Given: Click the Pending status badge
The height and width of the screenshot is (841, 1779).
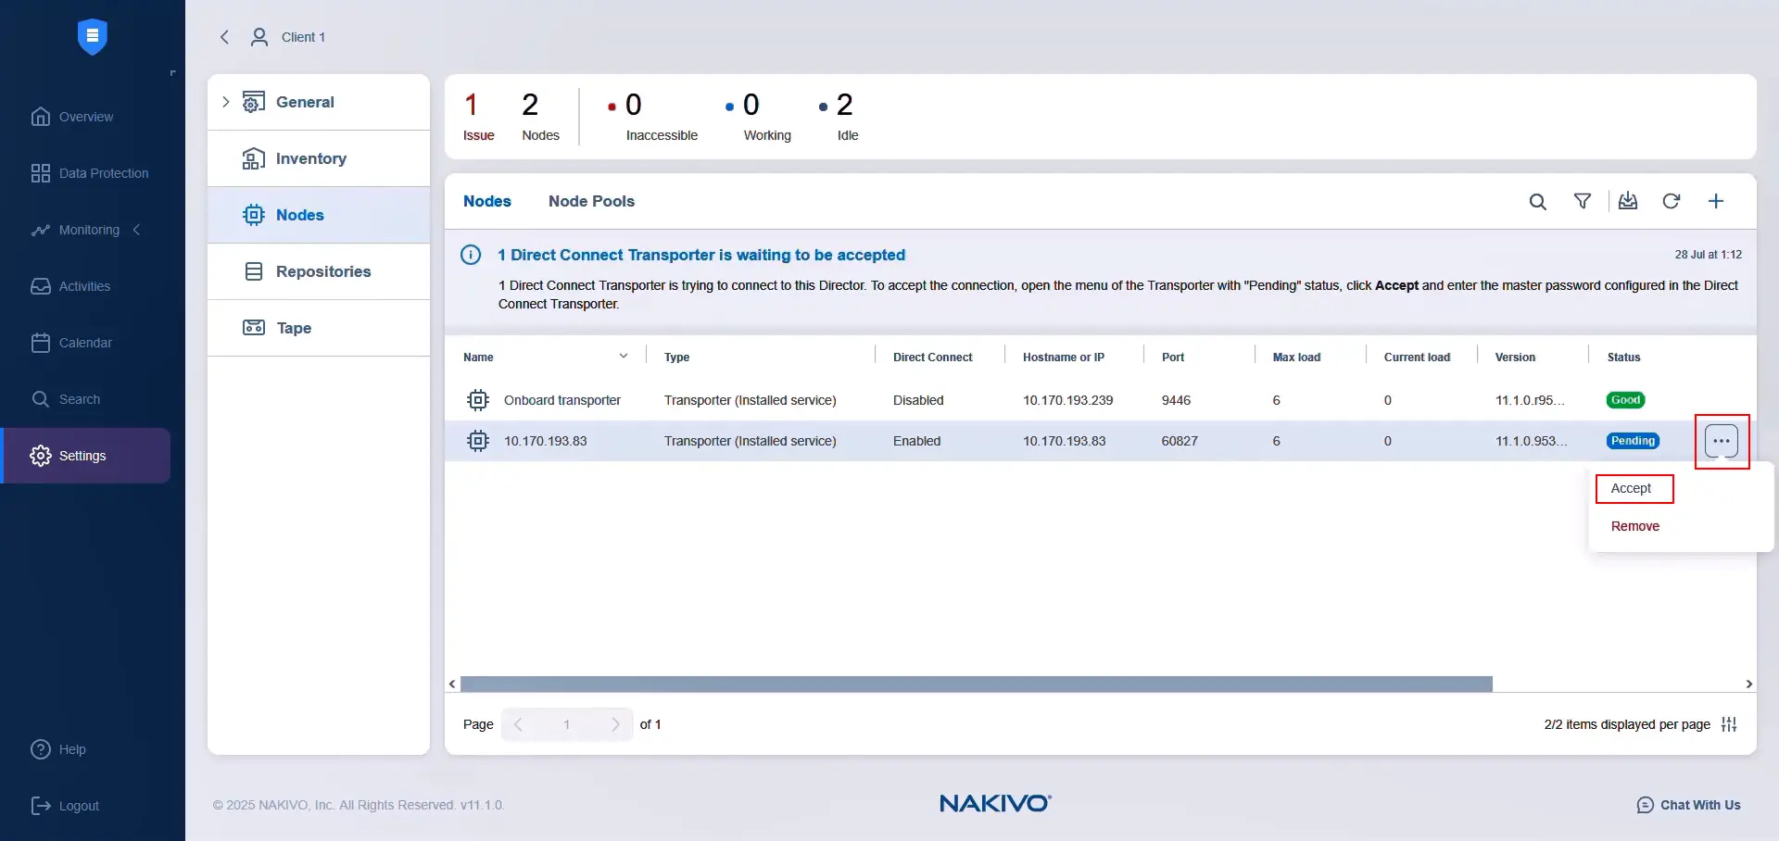Looking at the screenshot, I should point(1633,441).
